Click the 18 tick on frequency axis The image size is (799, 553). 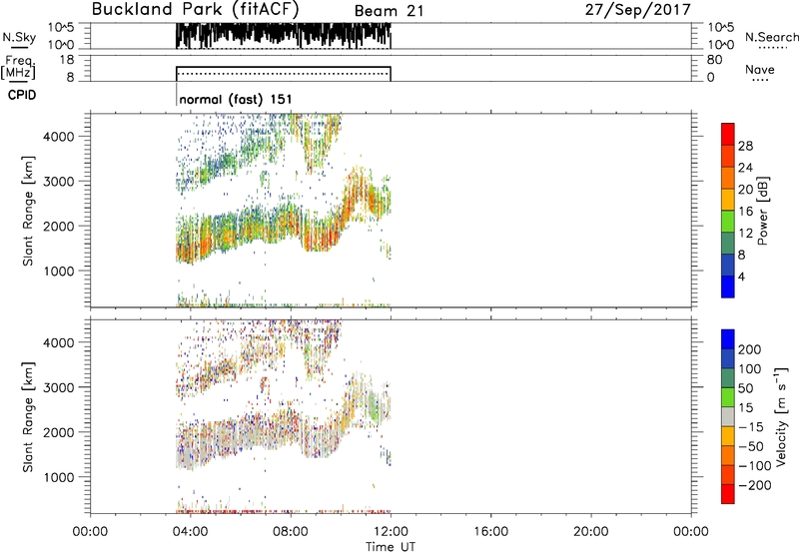tap(67, 60)
